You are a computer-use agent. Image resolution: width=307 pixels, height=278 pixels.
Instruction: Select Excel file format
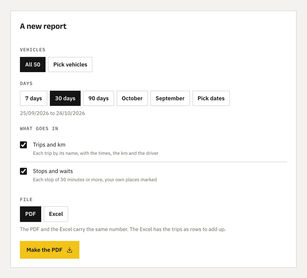coord(56,214)
